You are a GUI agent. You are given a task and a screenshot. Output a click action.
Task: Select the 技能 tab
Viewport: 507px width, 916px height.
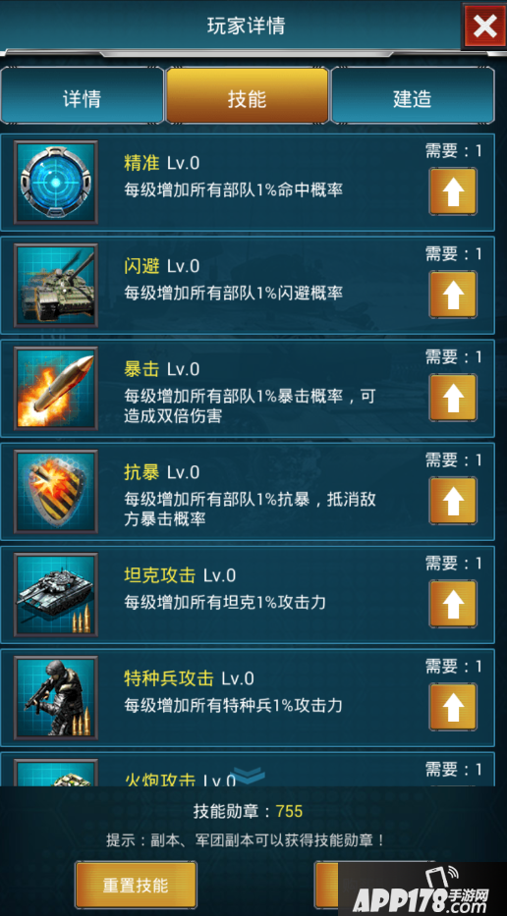coord(247,96)
